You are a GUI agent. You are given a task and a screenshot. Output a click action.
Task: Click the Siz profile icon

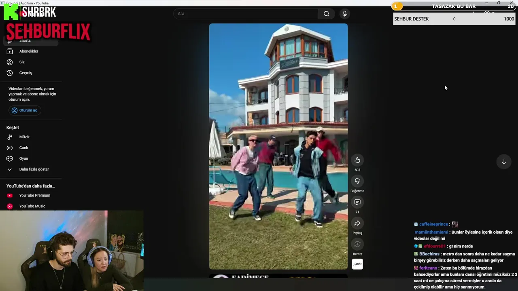[x=10, y=62]
